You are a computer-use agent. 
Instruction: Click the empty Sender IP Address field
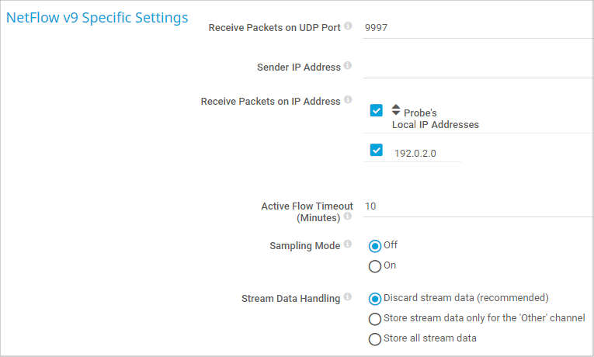tap(474, 68)
